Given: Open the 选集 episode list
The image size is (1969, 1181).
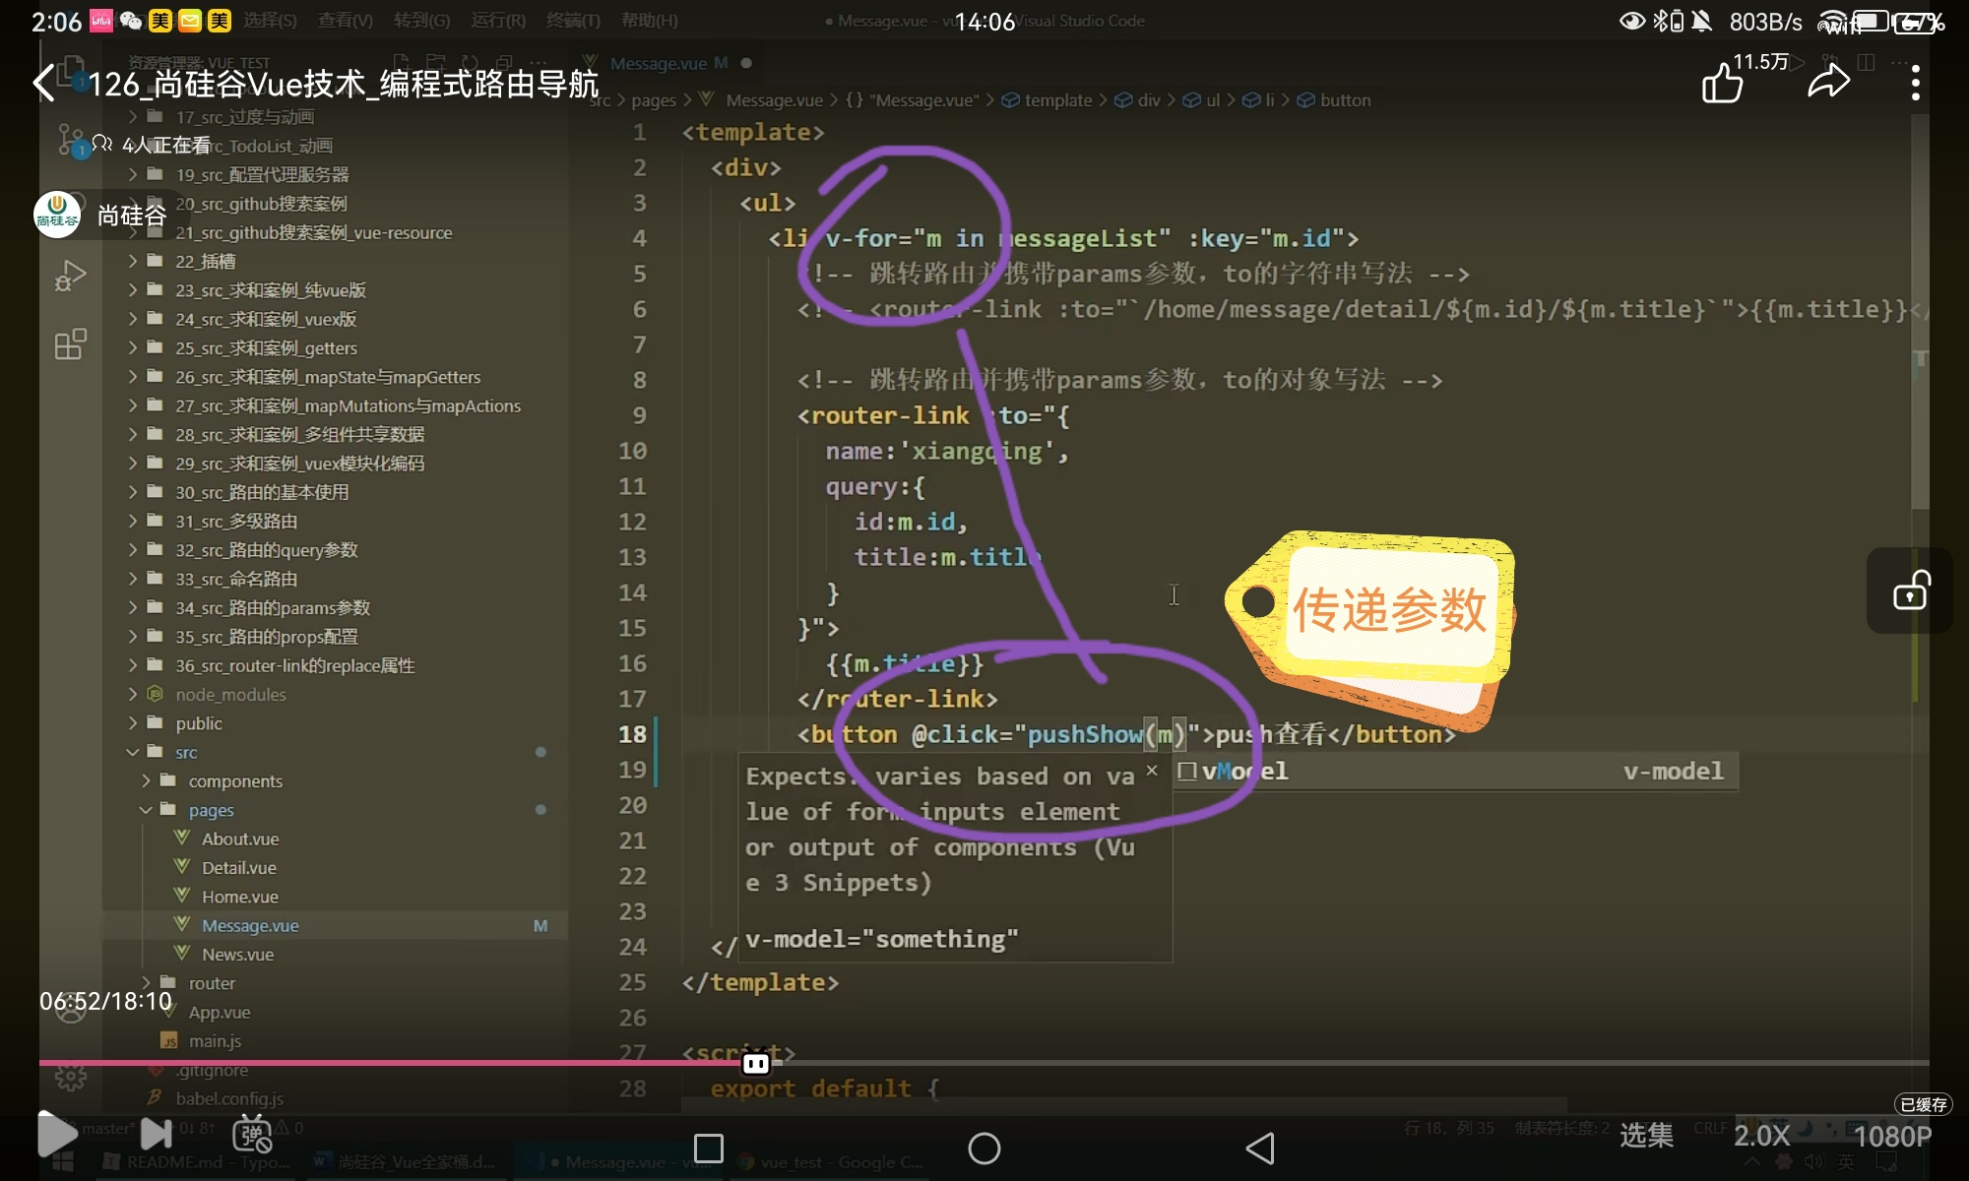Looking at the screenshot, I should pos(1646,1136).
